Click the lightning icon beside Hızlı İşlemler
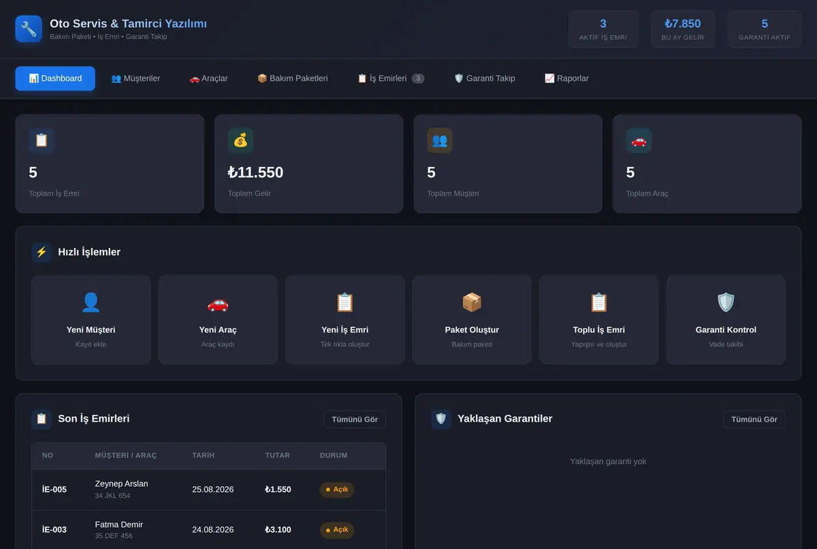 (42, 252)
